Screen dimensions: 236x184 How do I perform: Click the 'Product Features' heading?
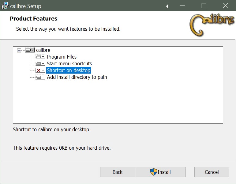tap(34, 18)
